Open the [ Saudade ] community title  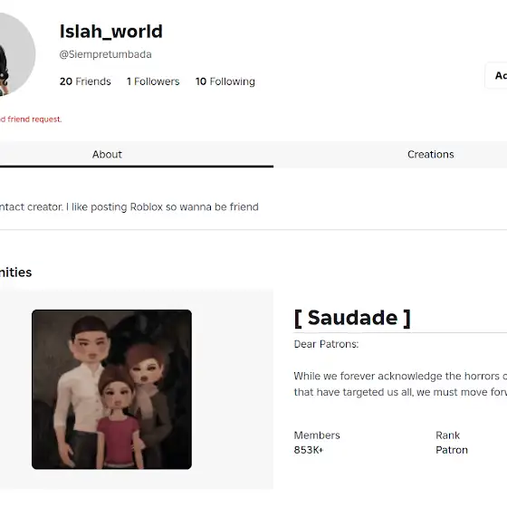coord(352,318)
